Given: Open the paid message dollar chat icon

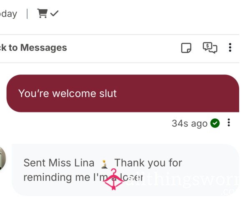Looking at the screenshot, I should coord(210,47).
